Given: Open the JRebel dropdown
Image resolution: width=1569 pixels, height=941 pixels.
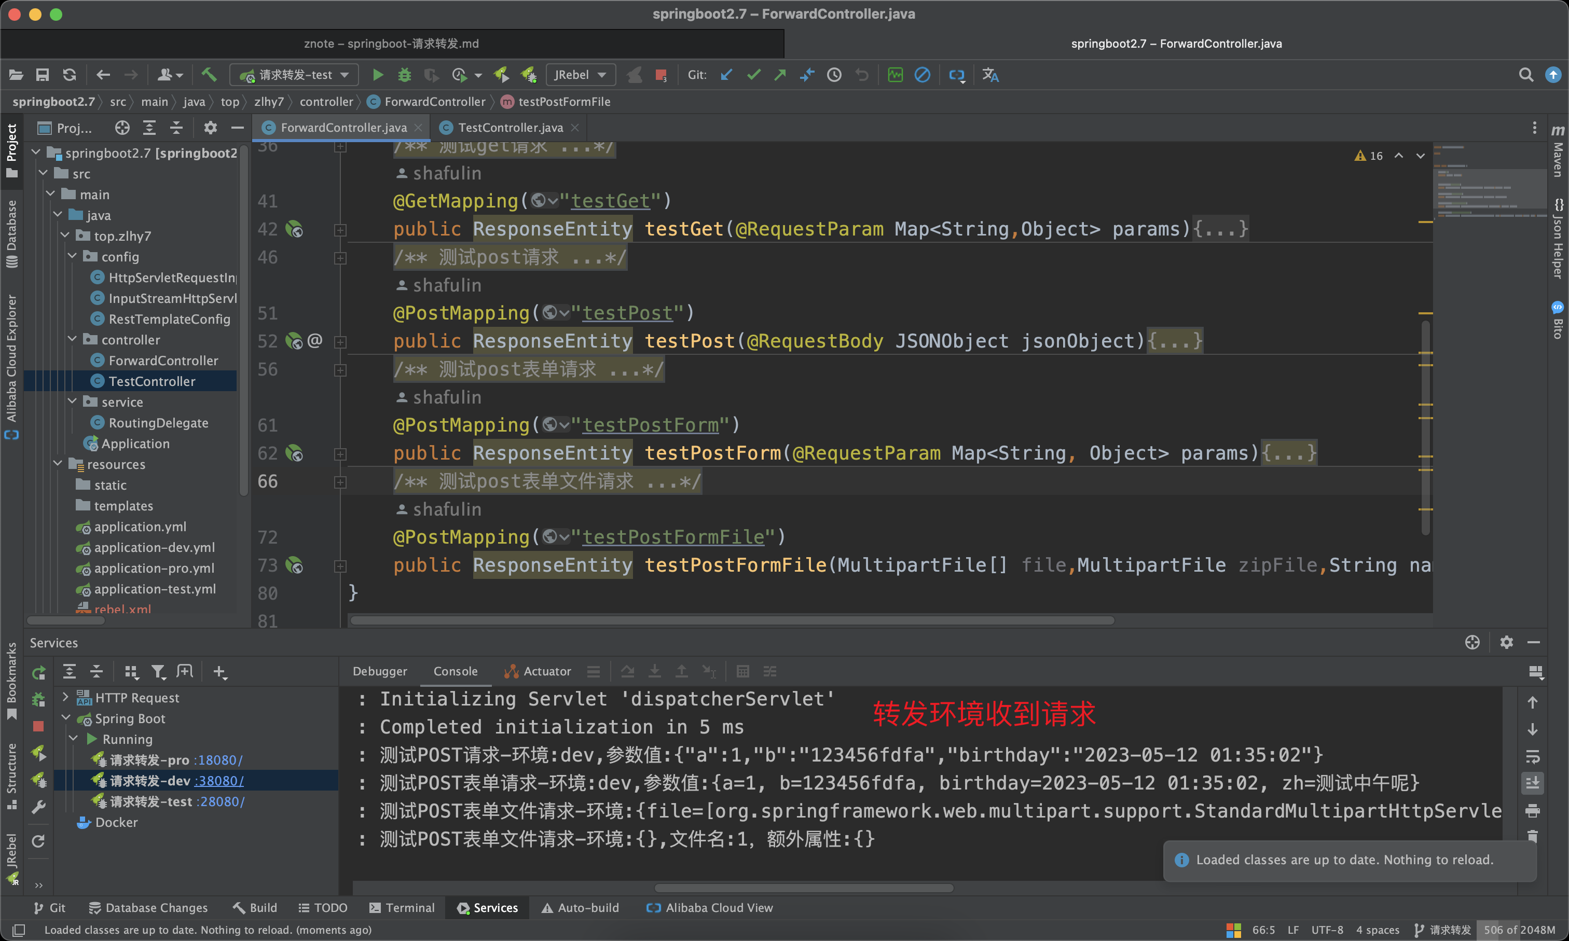Looking at the screenshot, I should (x=580, y=75).
